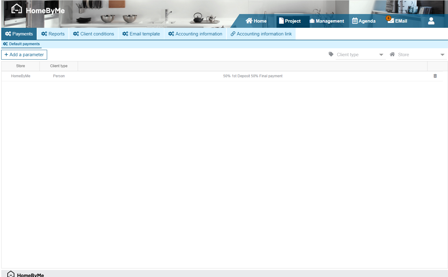Image resolution: width=448 pixels, height=277 pixels.
Task: Click the EMail envelope icon with badge
Action: [x=390, y=20]
